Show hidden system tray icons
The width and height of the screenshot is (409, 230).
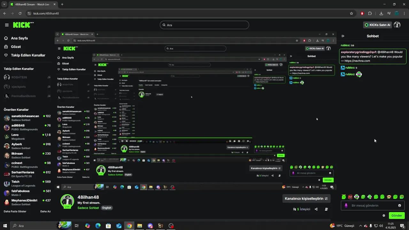tap(360, 226)
